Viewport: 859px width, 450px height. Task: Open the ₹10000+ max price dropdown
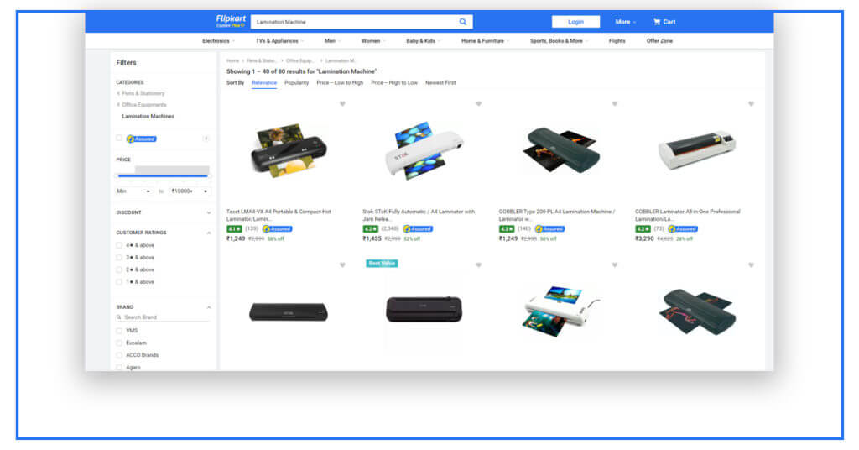pos(190,191)
